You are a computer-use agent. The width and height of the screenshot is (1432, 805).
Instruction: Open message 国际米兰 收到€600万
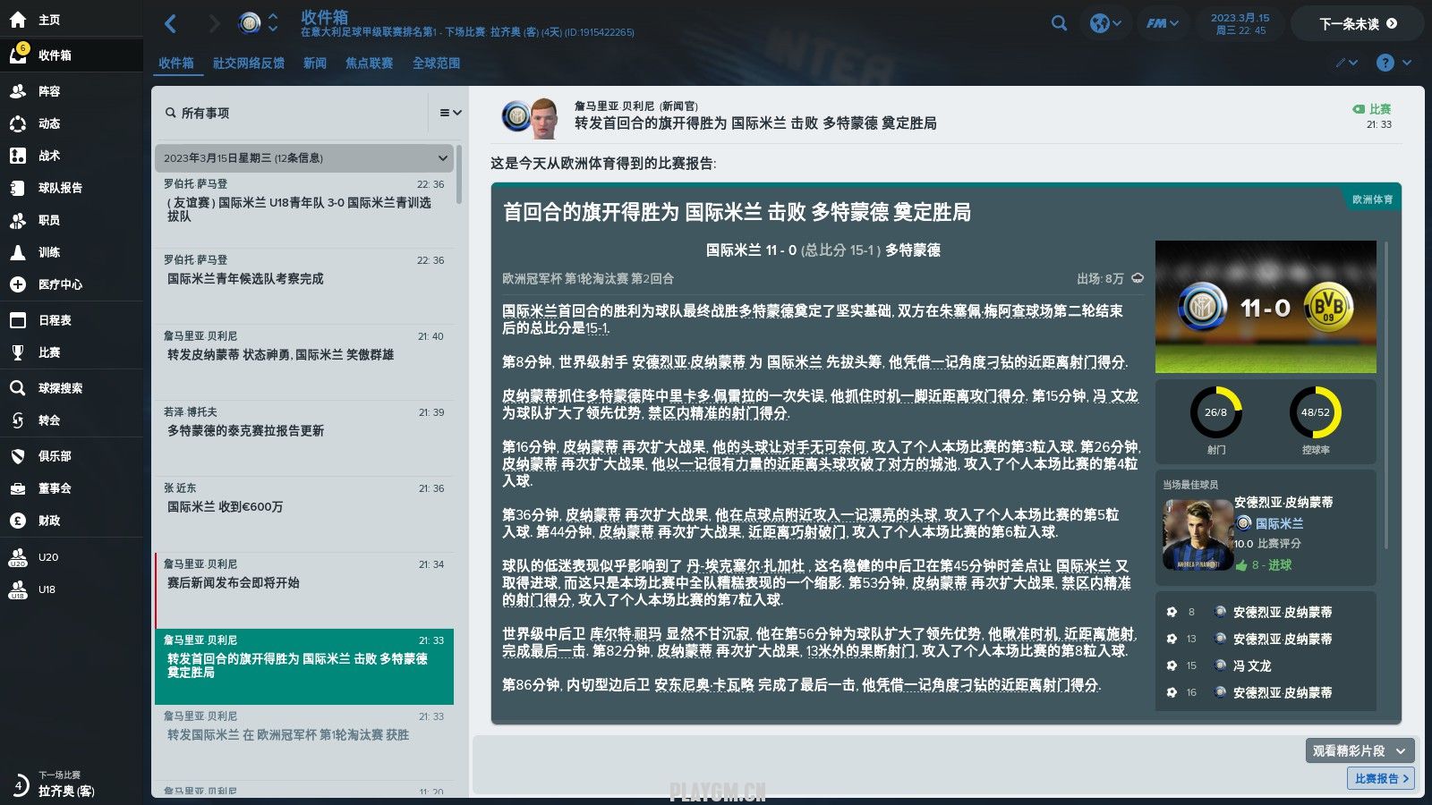(x=304, y=513)
